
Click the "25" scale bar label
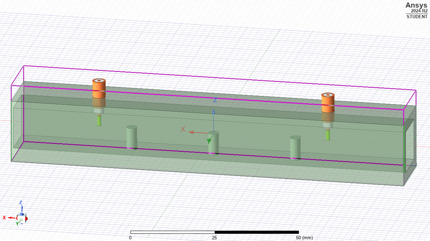pyautogui.click(x=214, y=238)
